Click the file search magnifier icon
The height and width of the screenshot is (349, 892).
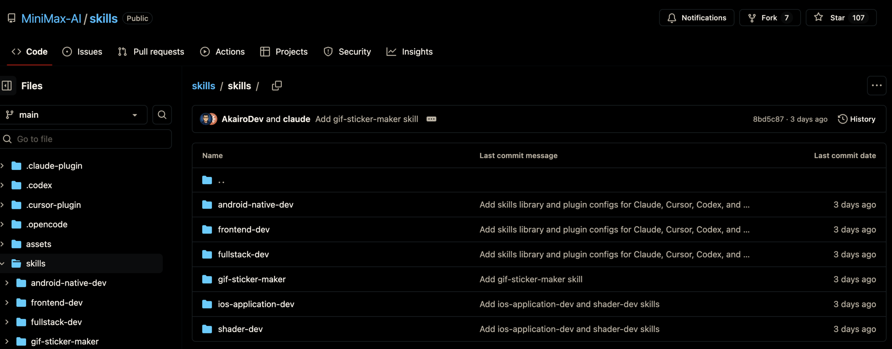(162, 115)
